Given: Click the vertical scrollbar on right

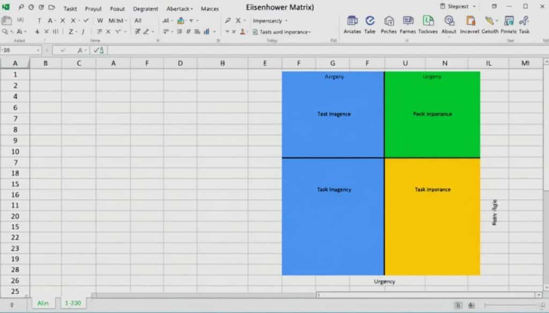Looking at the screenshot, I should [x=546, y=174].
